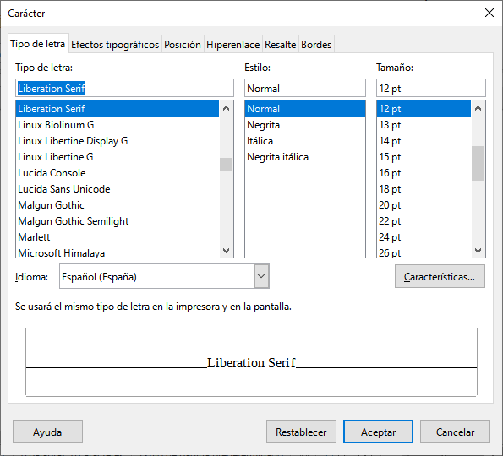The image size is (503, 456).
Task: Choose Marlett font
Action: (118, 236)
